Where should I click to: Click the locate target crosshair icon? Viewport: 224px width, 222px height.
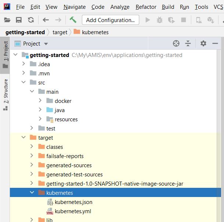[x=176, y=44]
